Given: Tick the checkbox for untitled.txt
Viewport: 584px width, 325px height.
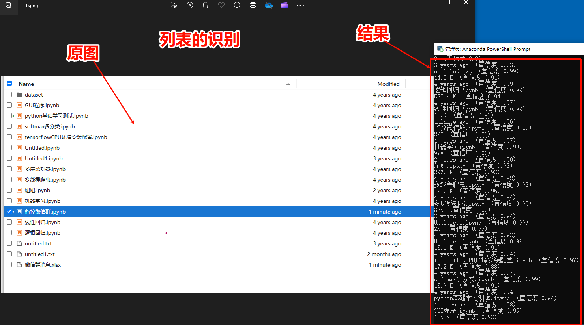Looking at the screenshot, I should tap(9, 243).
